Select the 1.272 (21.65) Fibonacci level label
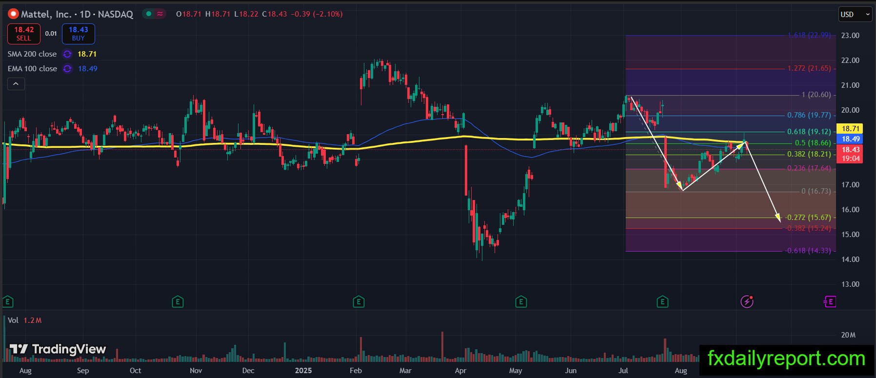876x378 pixels. click(809, 68)
